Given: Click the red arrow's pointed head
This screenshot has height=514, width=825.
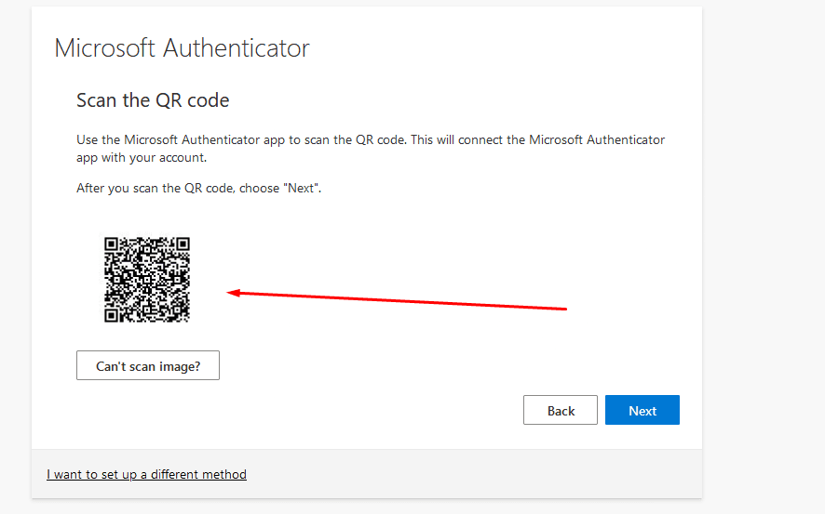Looking at the screenshot, I should pos(233,293).
